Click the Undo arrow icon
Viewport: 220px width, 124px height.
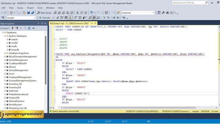click(x=91, y=13)
